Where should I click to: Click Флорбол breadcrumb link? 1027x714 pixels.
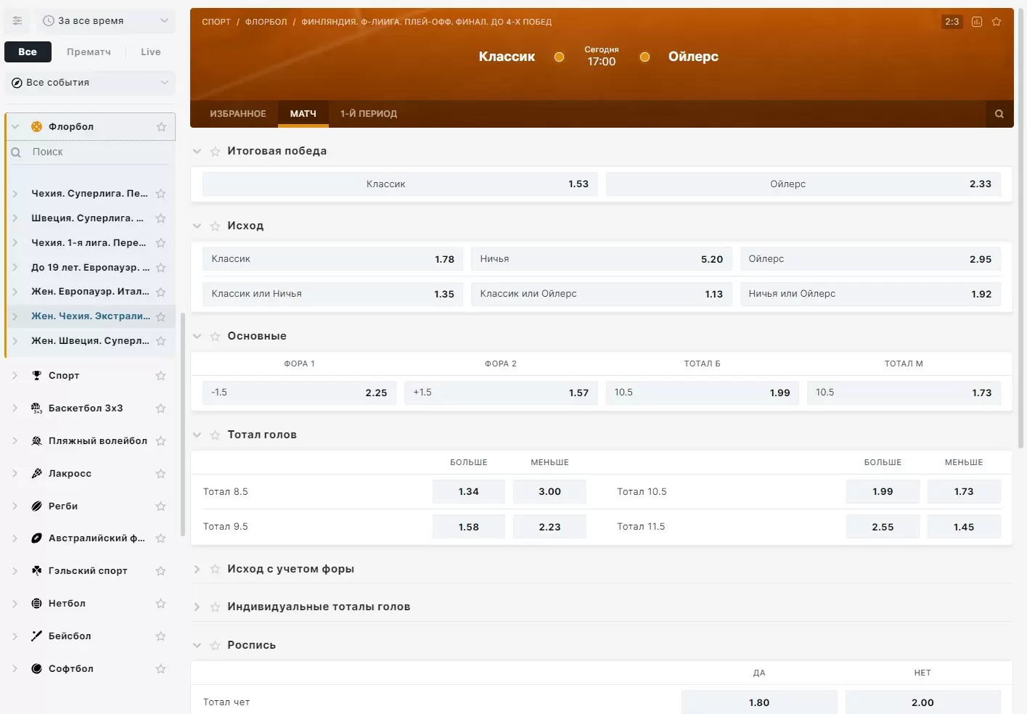(x=266, y=22)
